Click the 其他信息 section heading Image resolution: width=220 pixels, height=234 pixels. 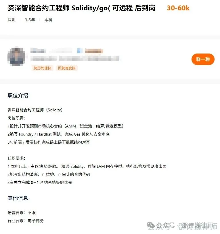(18, 198)
